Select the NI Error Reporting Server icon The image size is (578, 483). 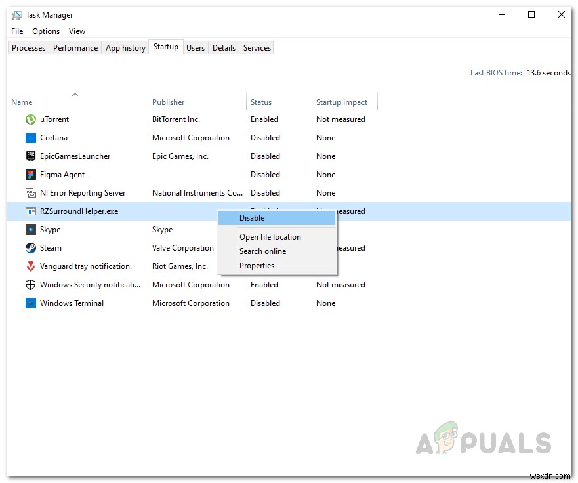tap(29, 193)
